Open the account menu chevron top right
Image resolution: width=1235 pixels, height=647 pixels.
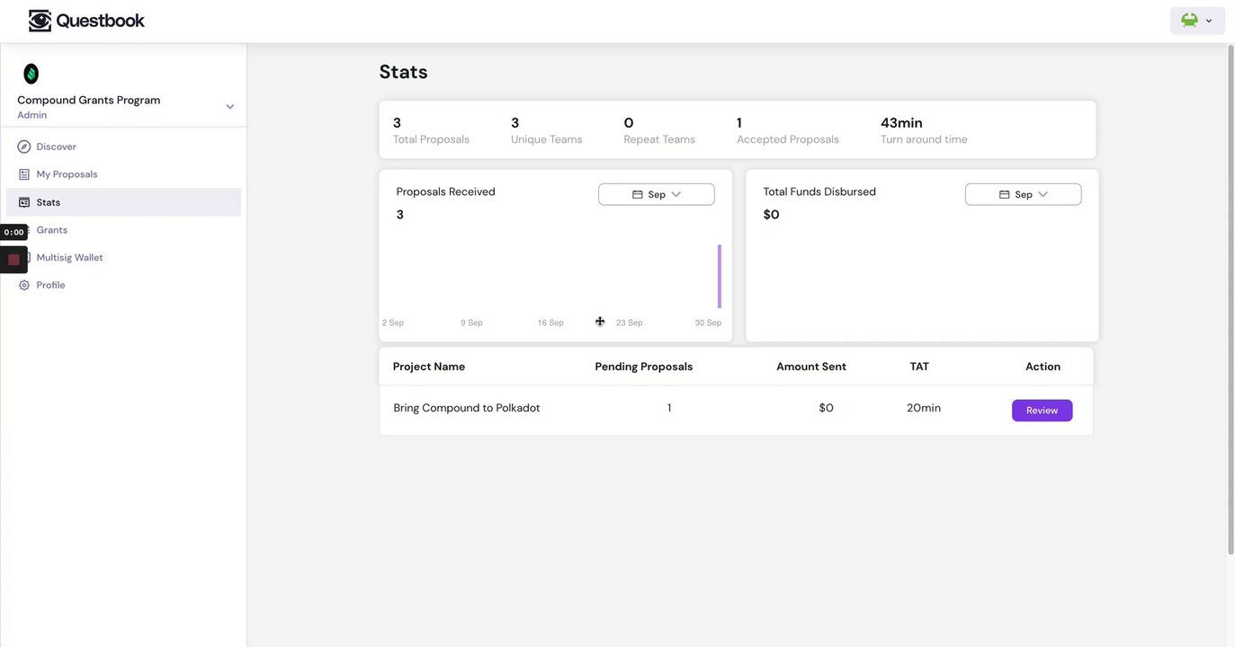1209,21
